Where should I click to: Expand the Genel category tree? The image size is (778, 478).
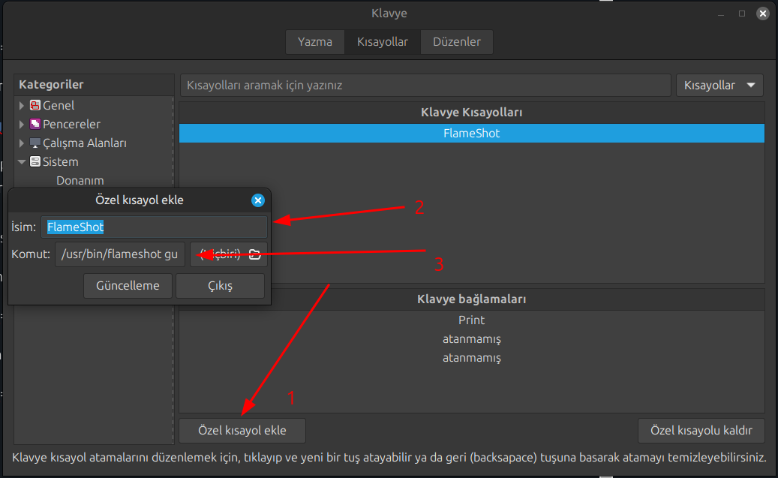point(22,106)
